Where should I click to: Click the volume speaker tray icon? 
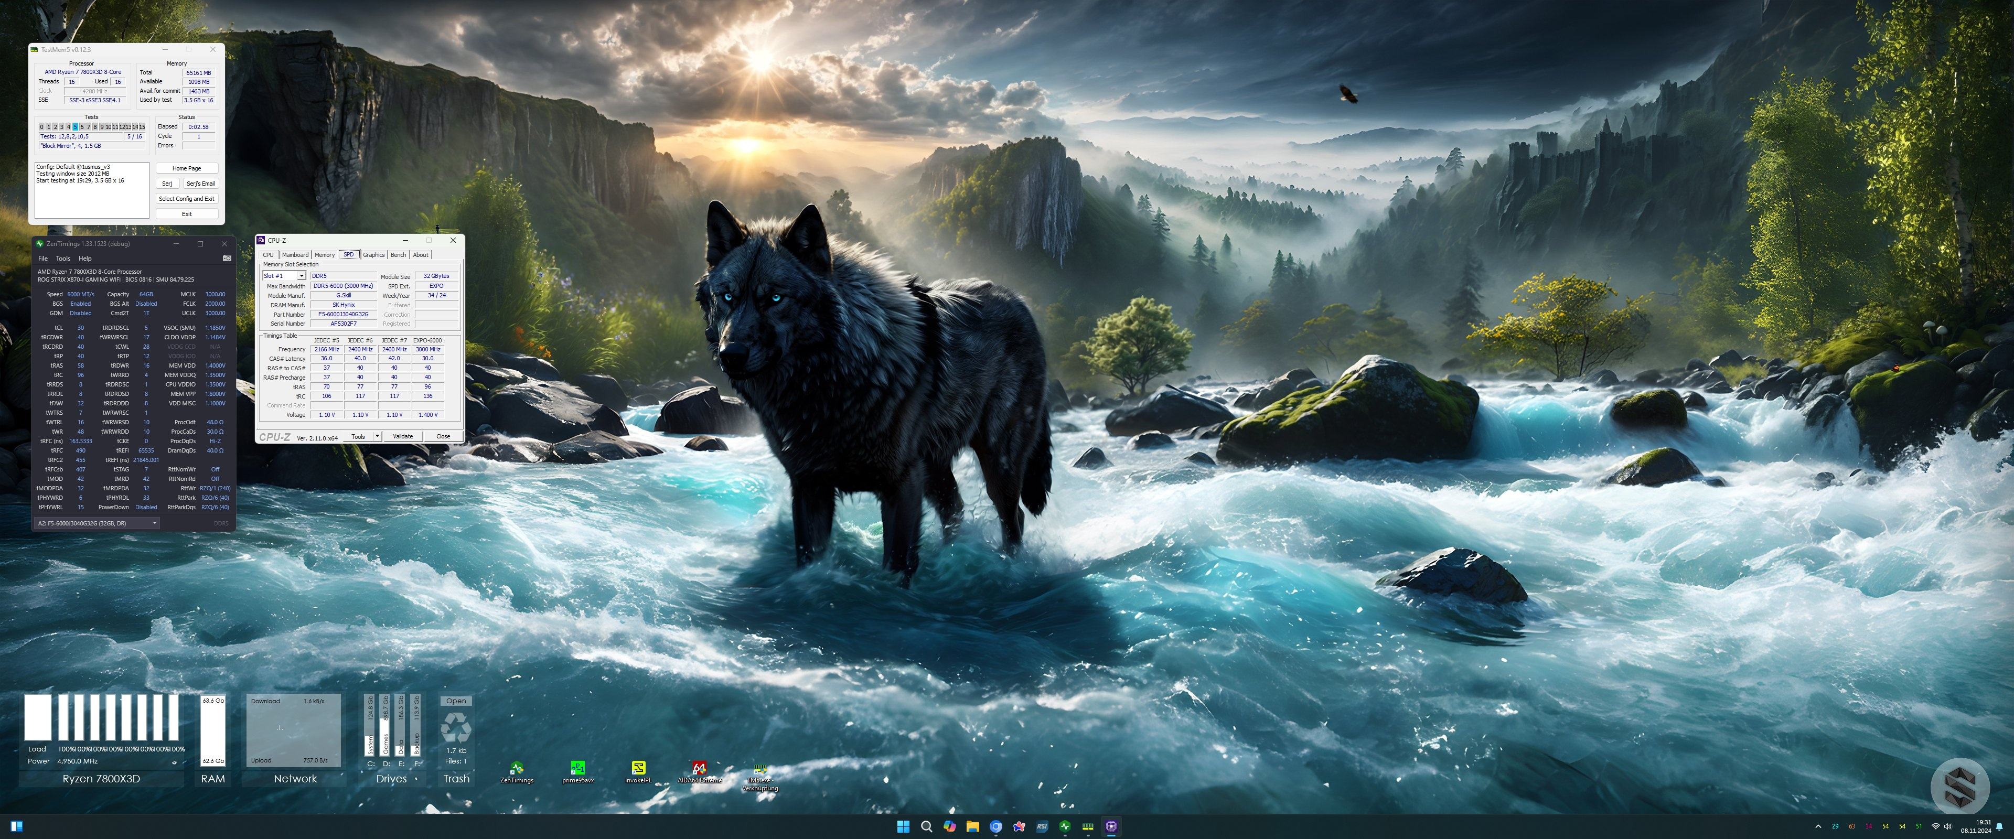[x=1947, y=826]
